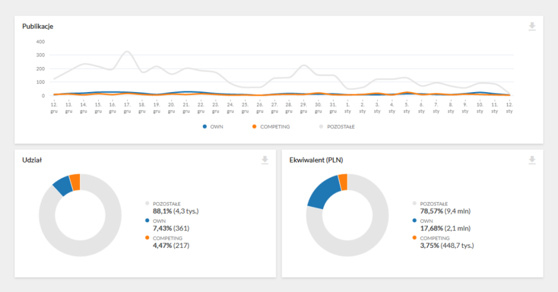The width and height of the screenshot is (558, 292).
Task: Click the 100 y-axis value
Action: [x=40, y=82]
